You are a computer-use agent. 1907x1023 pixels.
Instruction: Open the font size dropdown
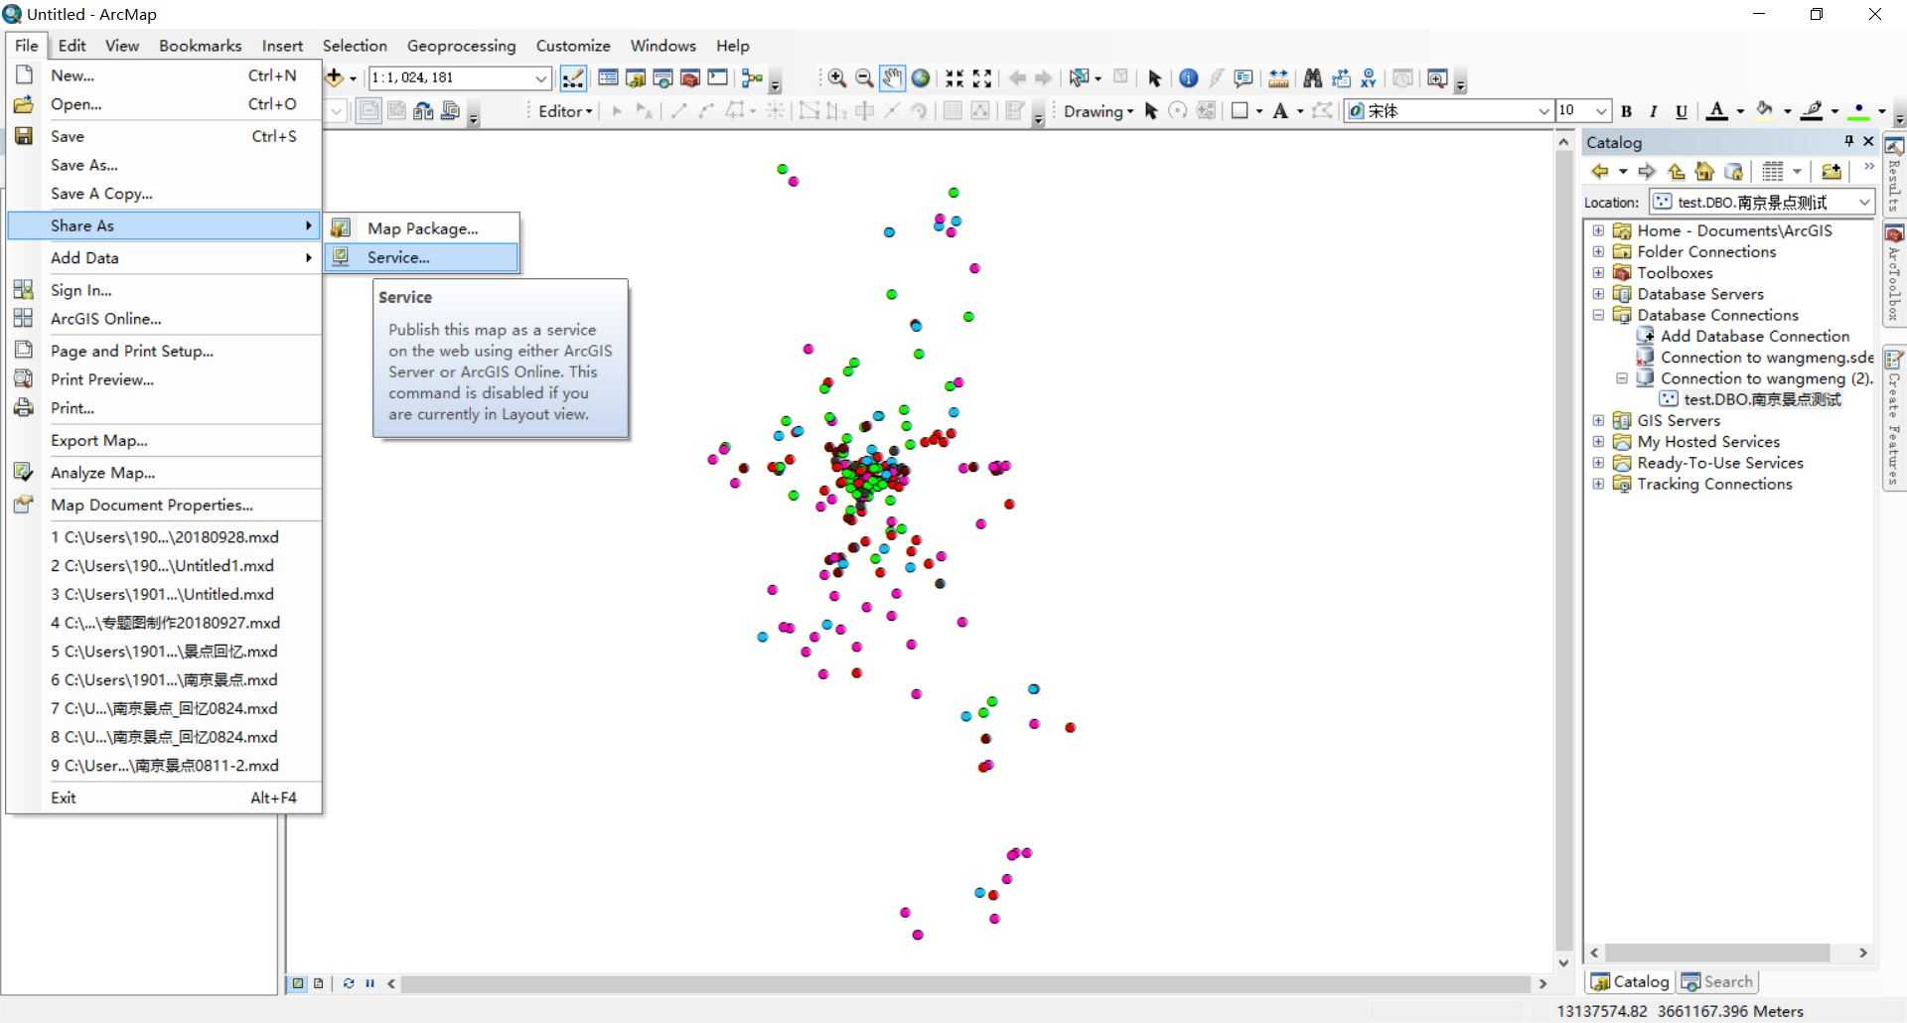(1601, 111)
